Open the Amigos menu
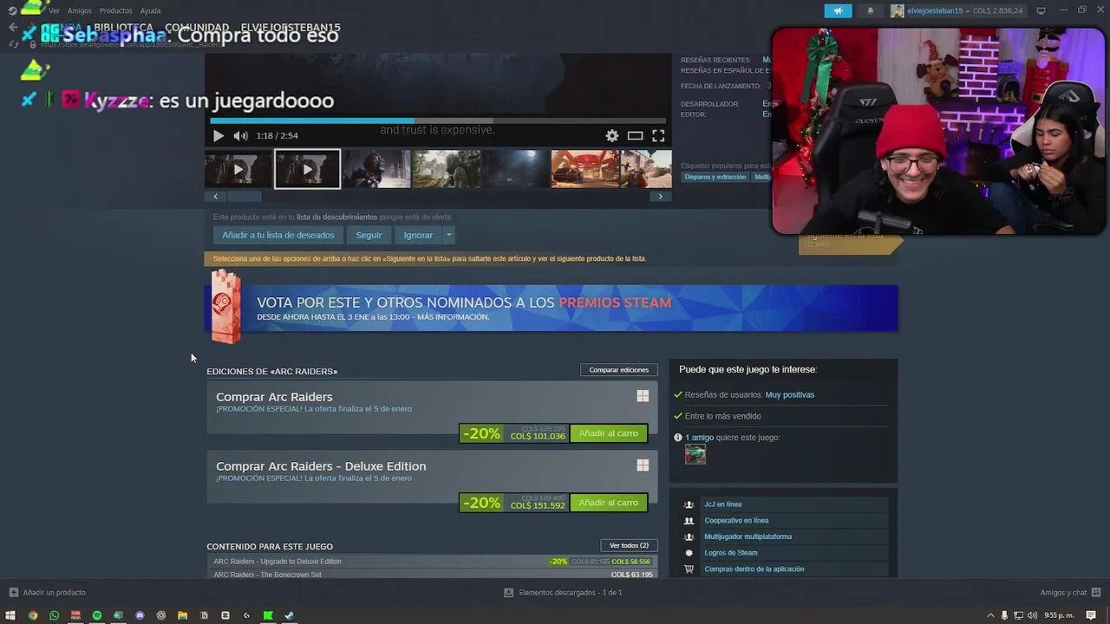The width and height of the screenshot is (1110, 624). pos(80,10)
